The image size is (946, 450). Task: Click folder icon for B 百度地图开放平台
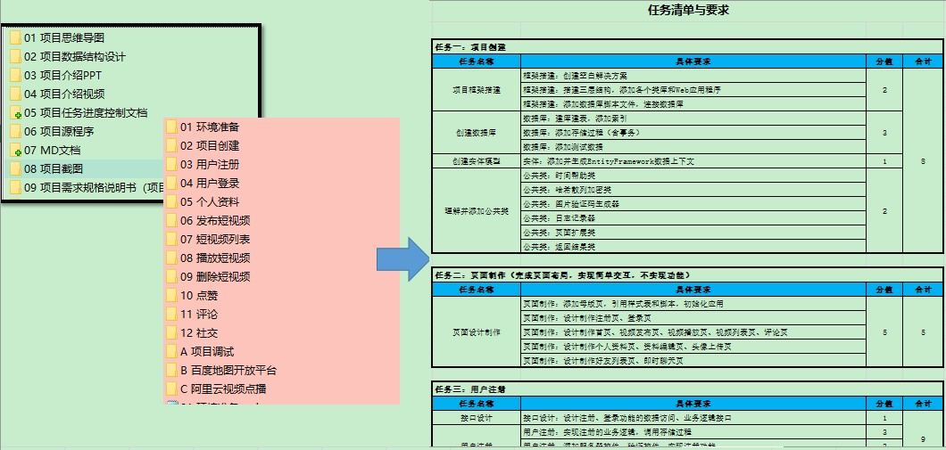coord(171,371)
